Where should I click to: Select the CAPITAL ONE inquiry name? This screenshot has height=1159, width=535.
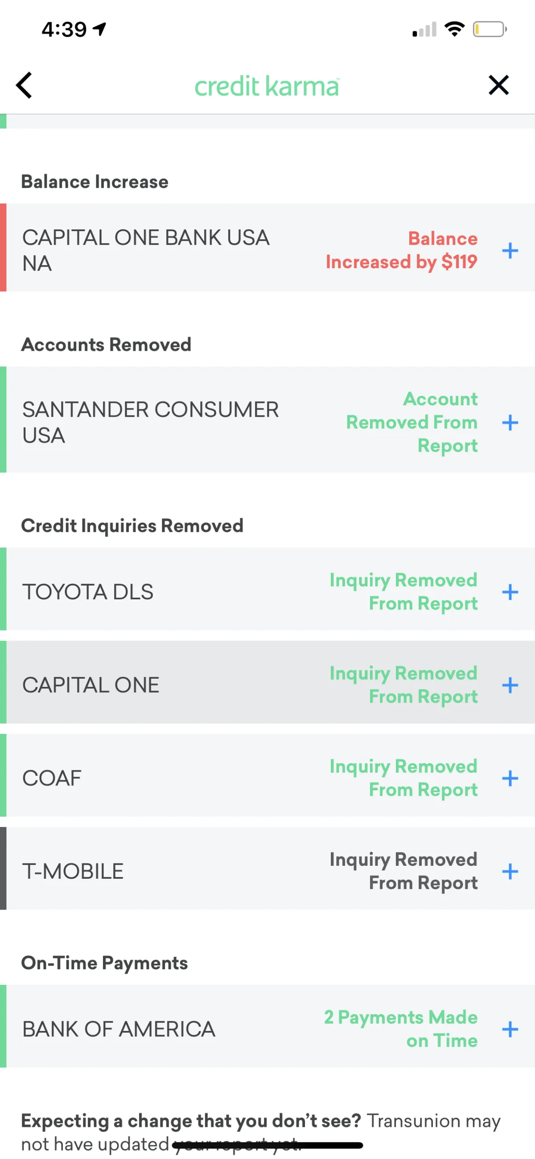(x=91, y=685)
